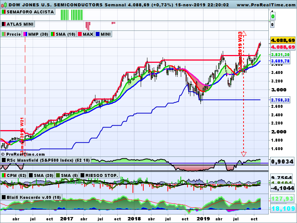Screen dimensions: 297x223
Task: Click the upward arrow of the 2019 W33 marker
Action: [244, 33]
